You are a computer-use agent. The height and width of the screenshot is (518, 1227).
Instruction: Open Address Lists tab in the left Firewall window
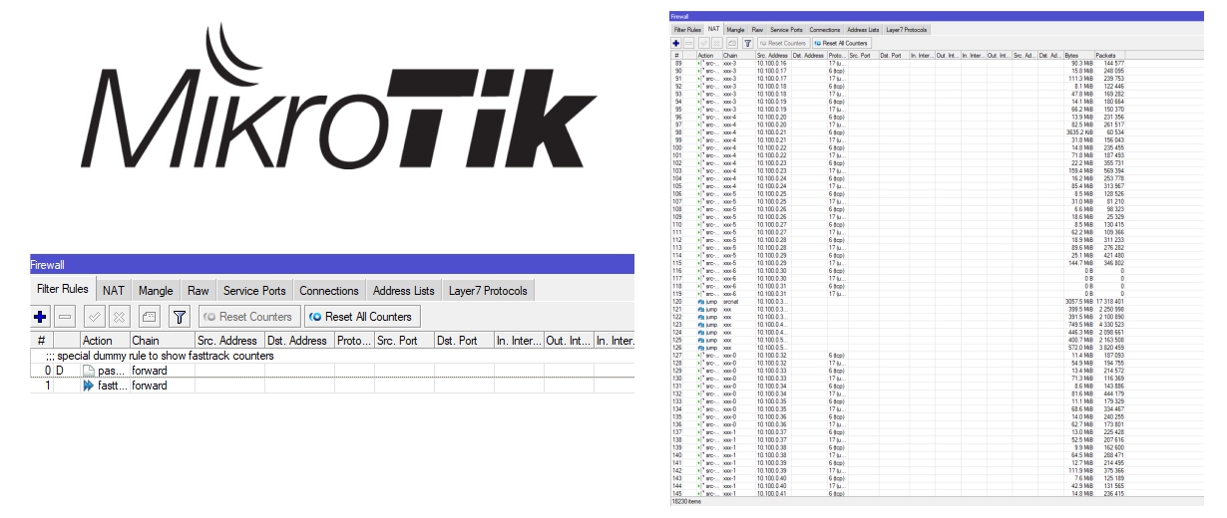pyautogui.click(x=403, y=291)
